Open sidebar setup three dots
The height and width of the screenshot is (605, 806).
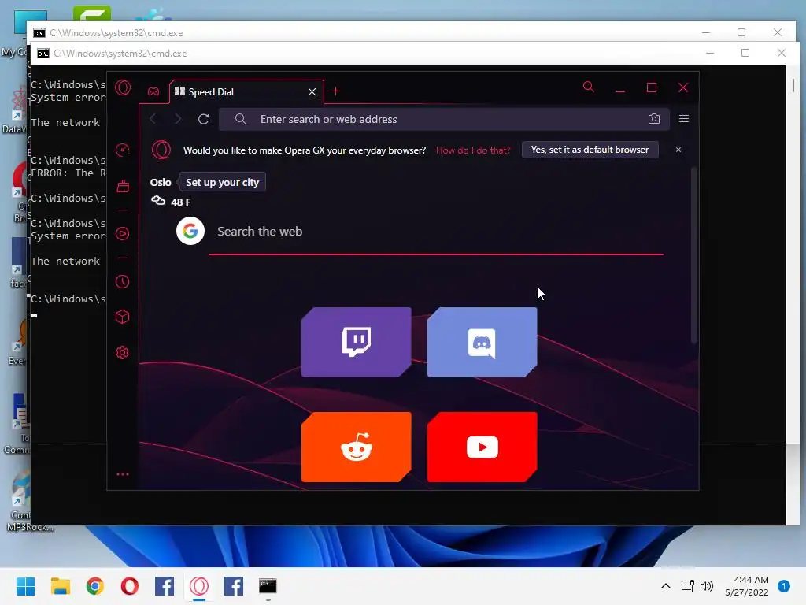(122, 473)
